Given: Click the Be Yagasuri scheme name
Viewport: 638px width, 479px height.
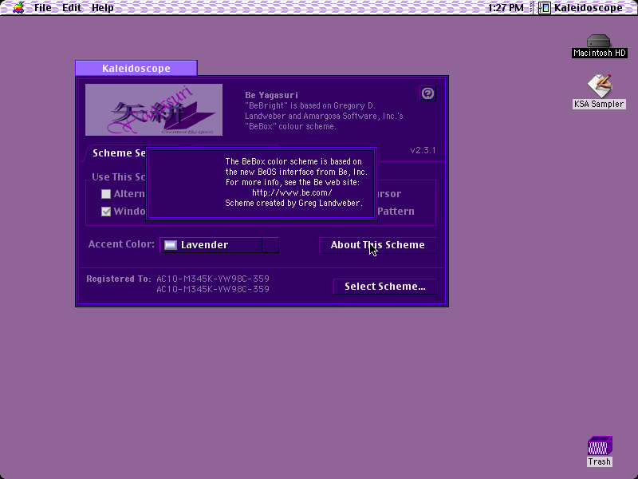Looking at the screenshot, I should (271, 95).
